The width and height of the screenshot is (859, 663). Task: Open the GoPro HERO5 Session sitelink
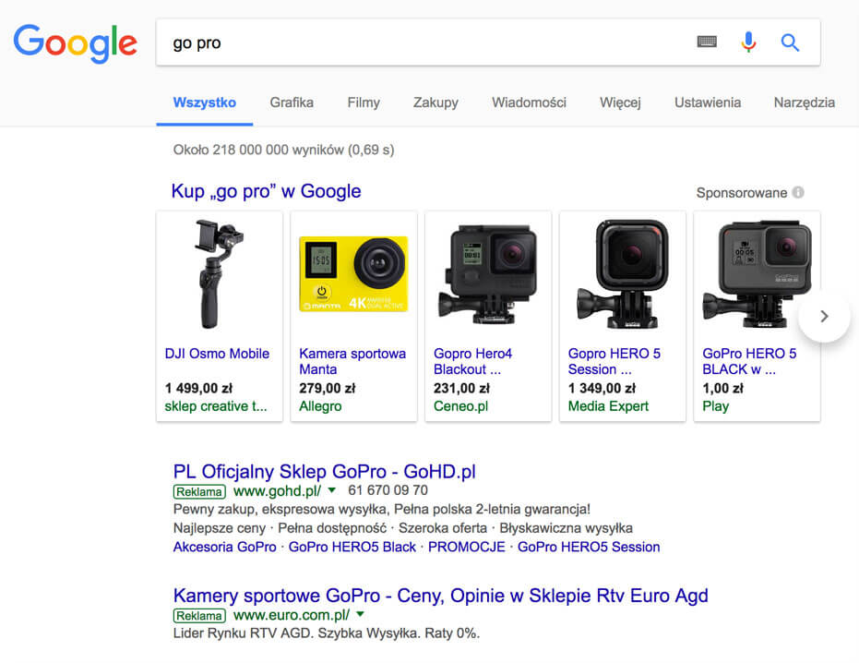(589, 547)
